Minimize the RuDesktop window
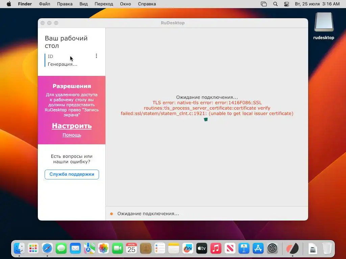The width and height of the screenshot is (346, 259). click(x=49, y=23)
